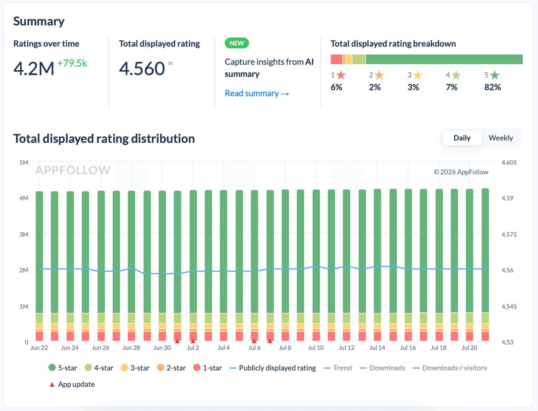Select the chart bar for Jul 10

[x=316, y=265]
